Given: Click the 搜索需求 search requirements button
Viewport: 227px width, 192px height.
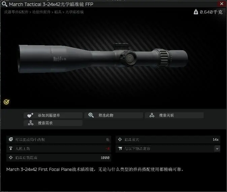Looking at the screenshot, I should [x=53, y=123].
